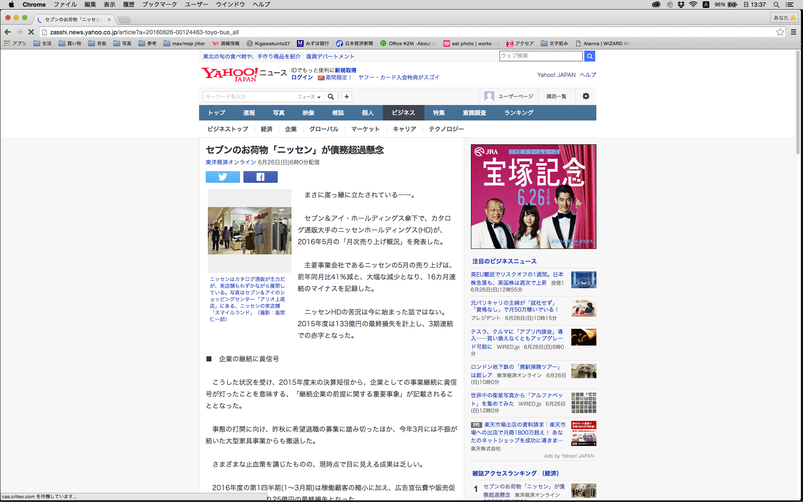Viewport: 803px width, 502px height.
Task: Open the Nissen store photo thumbnail
Action: click(249, 231)
